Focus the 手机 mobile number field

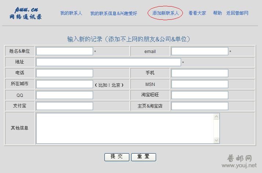200,73
